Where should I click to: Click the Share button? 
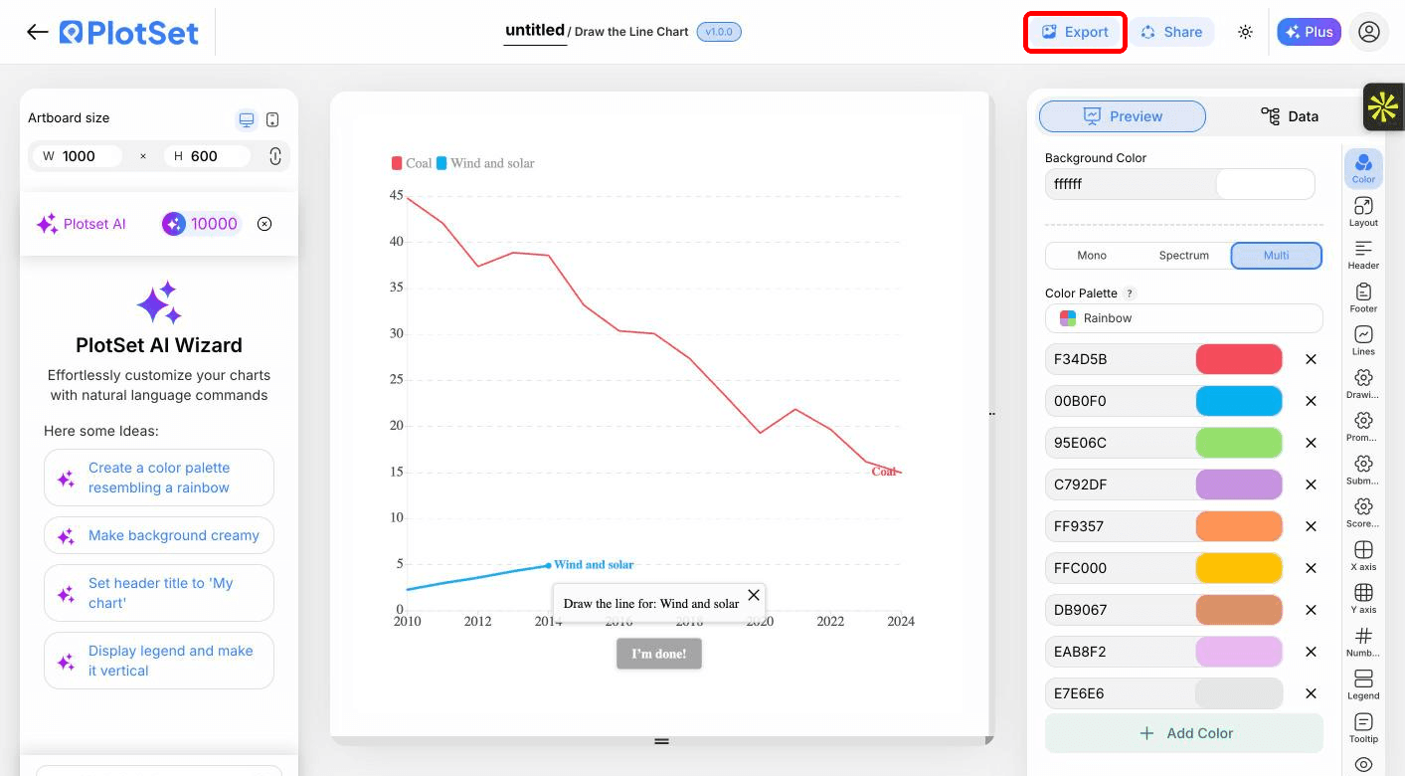coord(1171,32)
